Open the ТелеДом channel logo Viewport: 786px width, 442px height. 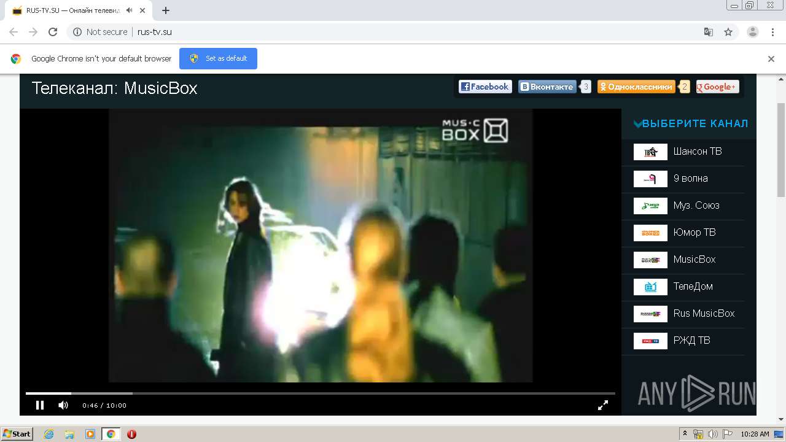click(x=650, y=287)
